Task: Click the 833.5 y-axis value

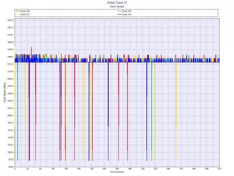Action: coord(11,160)
